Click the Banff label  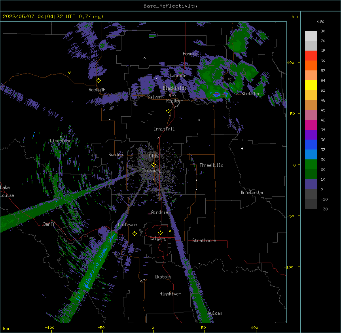49,224
